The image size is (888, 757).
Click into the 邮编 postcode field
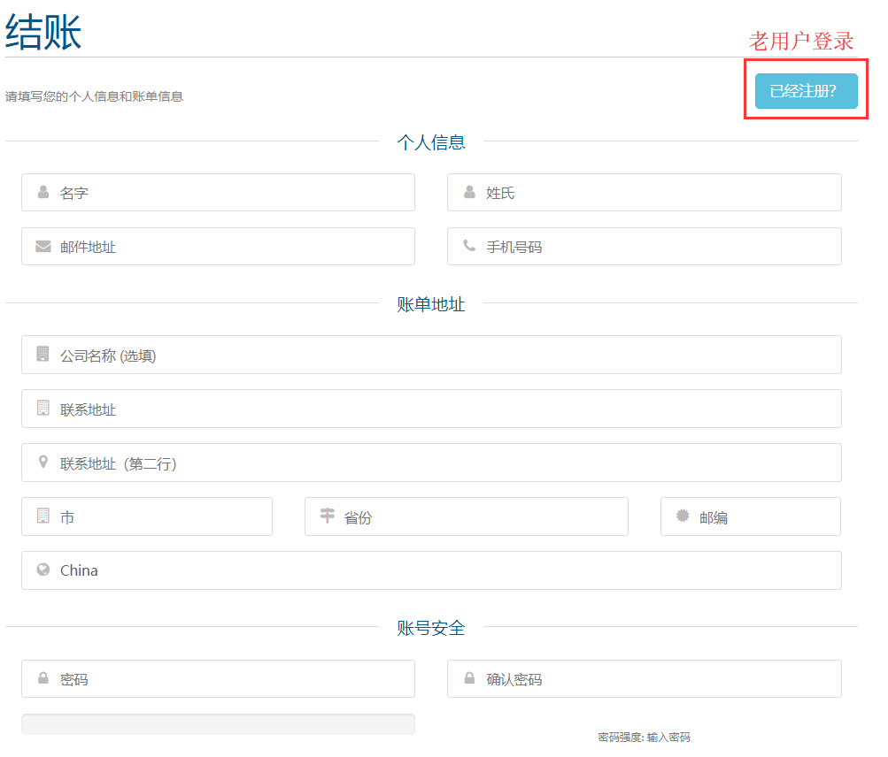point(761,516)
